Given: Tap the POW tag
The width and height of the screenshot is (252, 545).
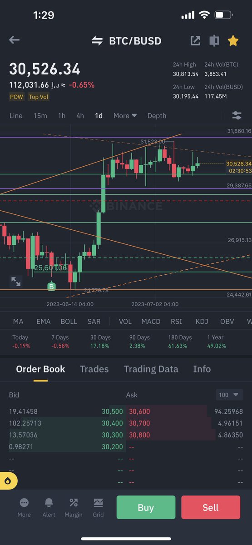Looking at the screenshot, I should tap(17, 97).
